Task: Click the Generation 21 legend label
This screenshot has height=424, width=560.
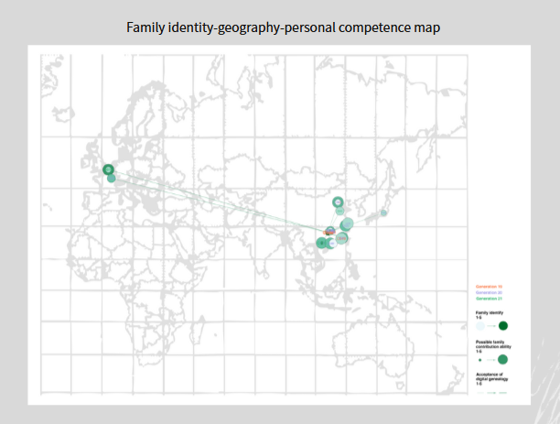Action: (x=489, y=299)
